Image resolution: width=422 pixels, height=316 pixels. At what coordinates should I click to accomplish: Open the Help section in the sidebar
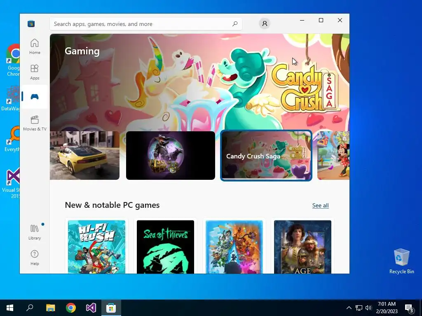coord(35,258)
